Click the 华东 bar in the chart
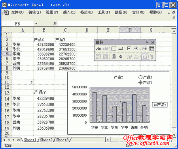 click(95, 107)
